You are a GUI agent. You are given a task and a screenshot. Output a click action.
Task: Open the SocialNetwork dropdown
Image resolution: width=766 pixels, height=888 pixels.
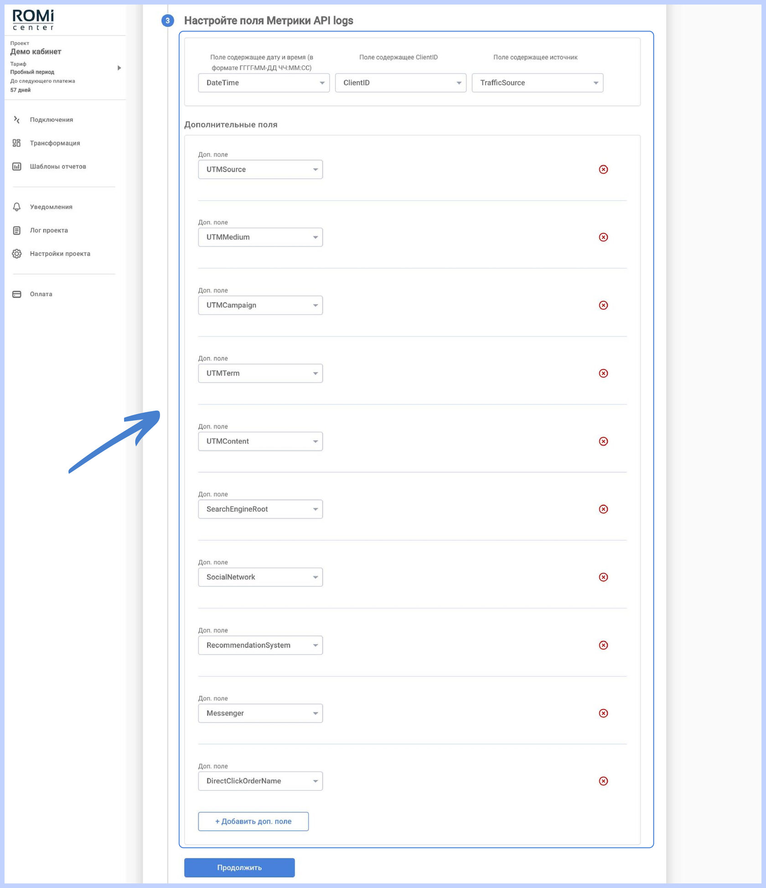coord(260,577)
